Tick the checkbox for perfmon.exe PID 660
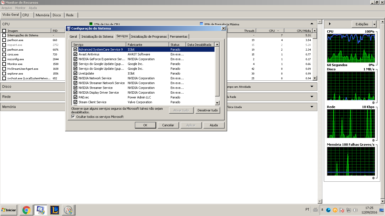Viewport: 385px width, 216px height. 4,40
